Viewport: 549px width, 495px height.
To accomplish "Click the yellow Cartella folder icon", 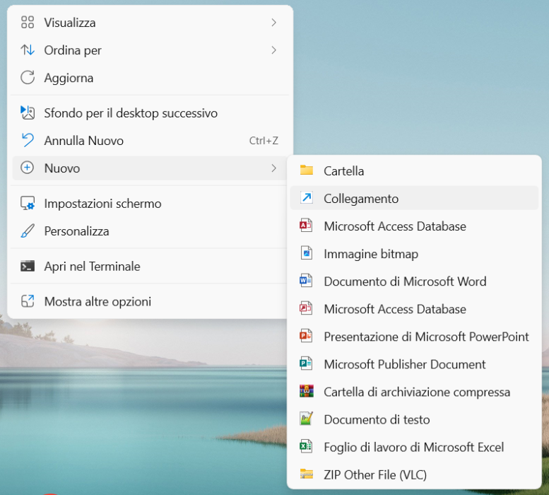I will [306, 170].
